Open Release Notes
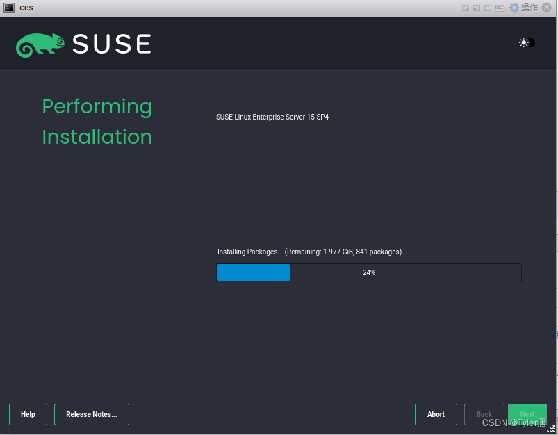This screenshot has width=558, height=435. coord(91,414)
